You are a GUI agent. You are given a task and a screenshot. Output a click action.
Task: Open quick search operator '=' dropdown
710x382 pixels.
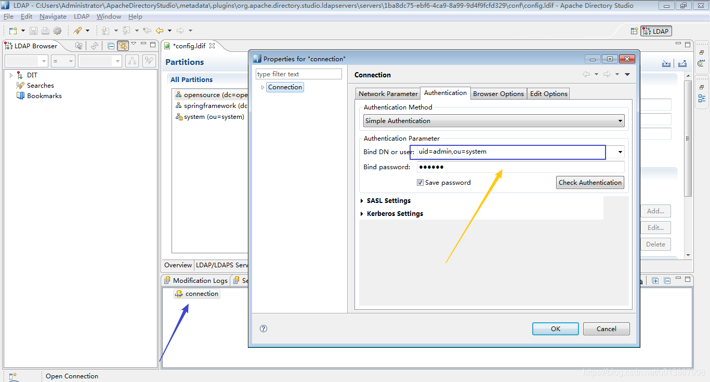coord(63,61)
